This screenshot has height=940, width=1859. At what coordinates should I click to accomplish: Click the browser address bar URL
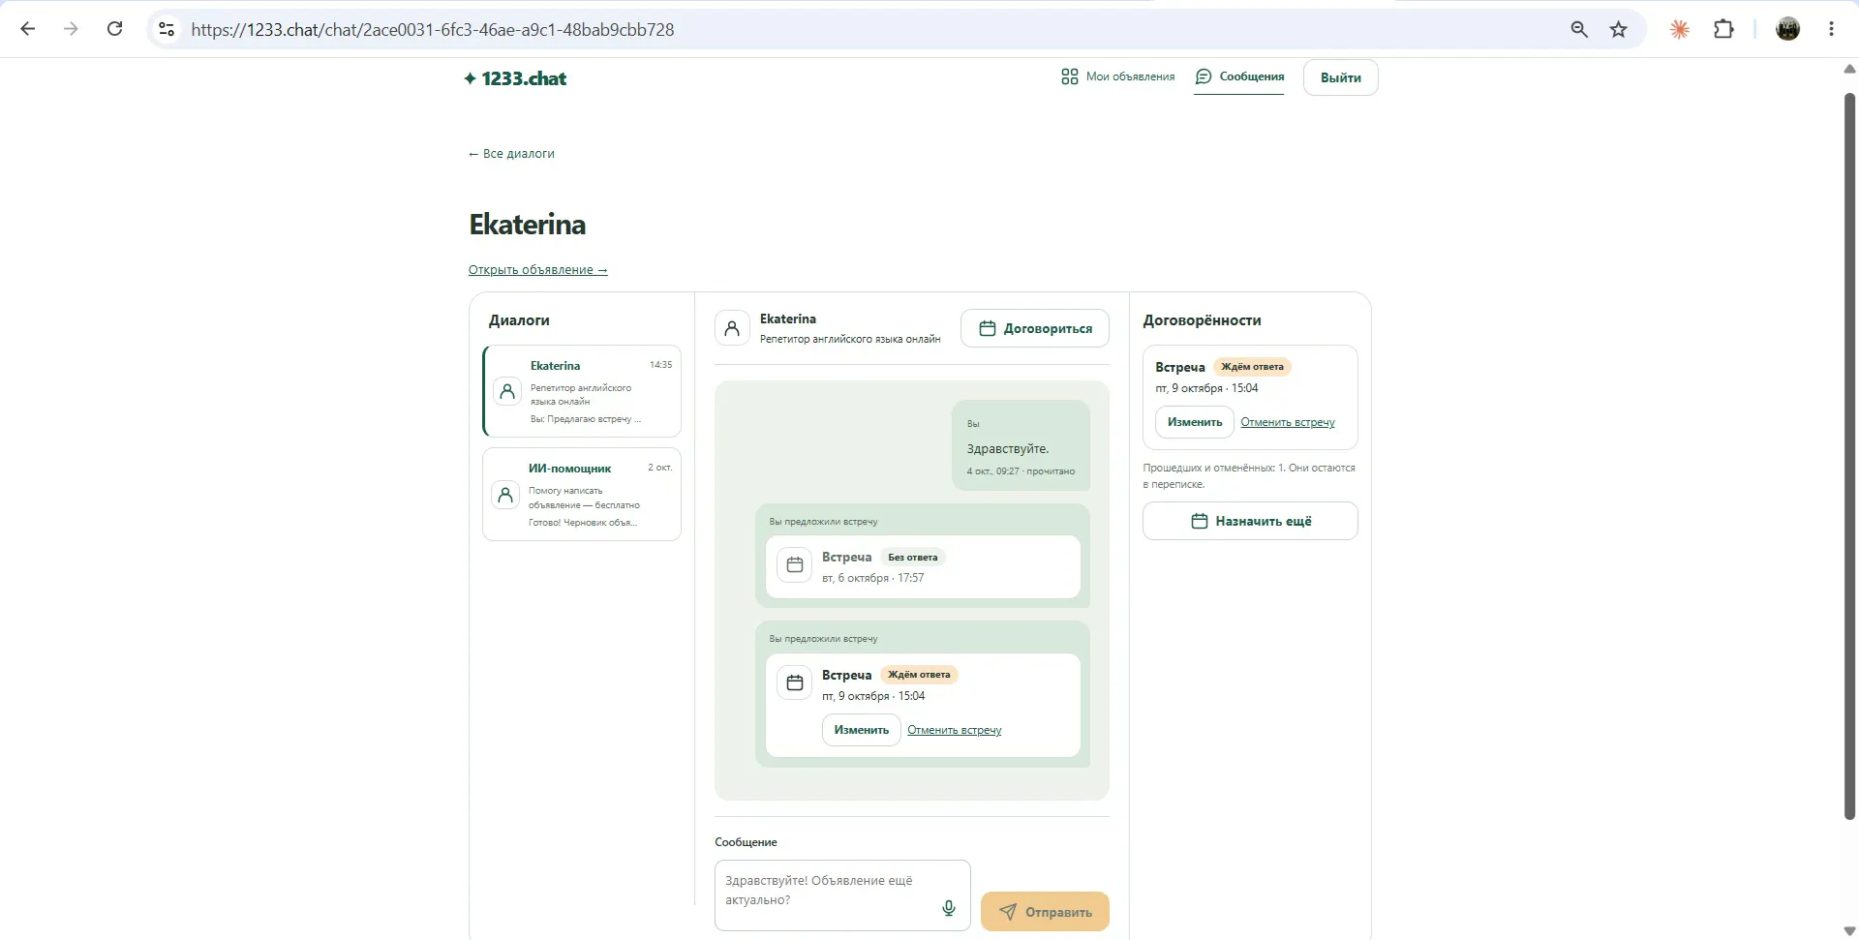click(433, 29)
